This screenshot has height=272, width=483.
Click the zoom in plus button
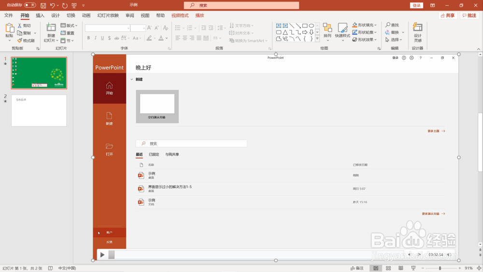coord(460,268)
